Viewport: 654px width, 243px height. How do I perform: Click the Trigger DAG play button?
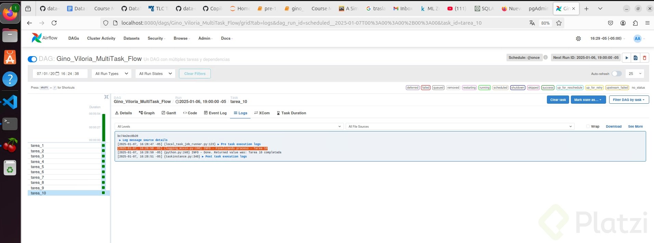(627, 57)
